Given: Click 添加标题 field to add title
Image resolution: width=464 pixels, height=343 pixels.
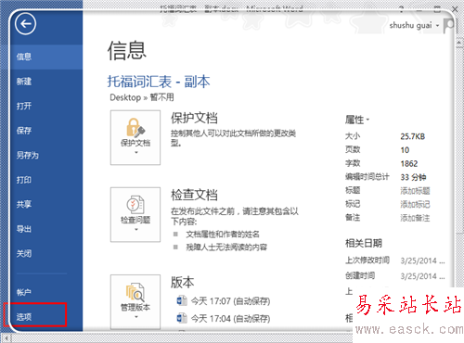Looking at the screenshot, I should coord(415,191).
